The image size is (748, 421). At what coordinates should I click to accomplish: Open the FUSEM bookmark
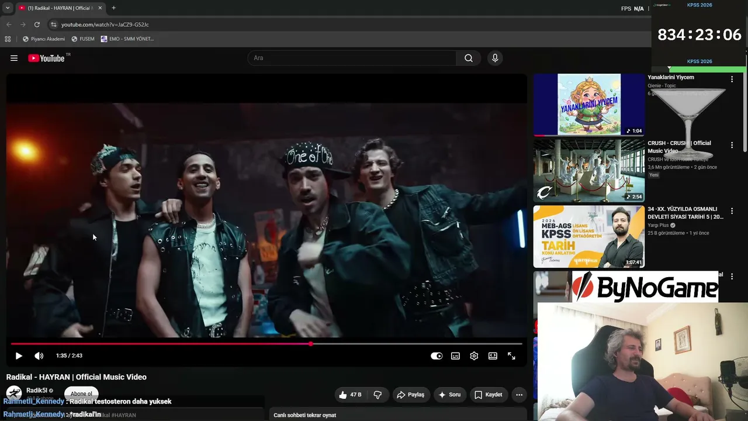(83, 39)
